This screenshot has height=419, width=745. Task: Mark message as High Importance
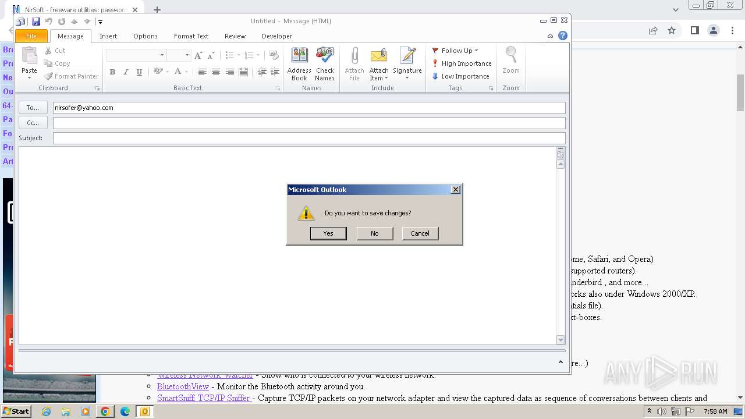462,63
